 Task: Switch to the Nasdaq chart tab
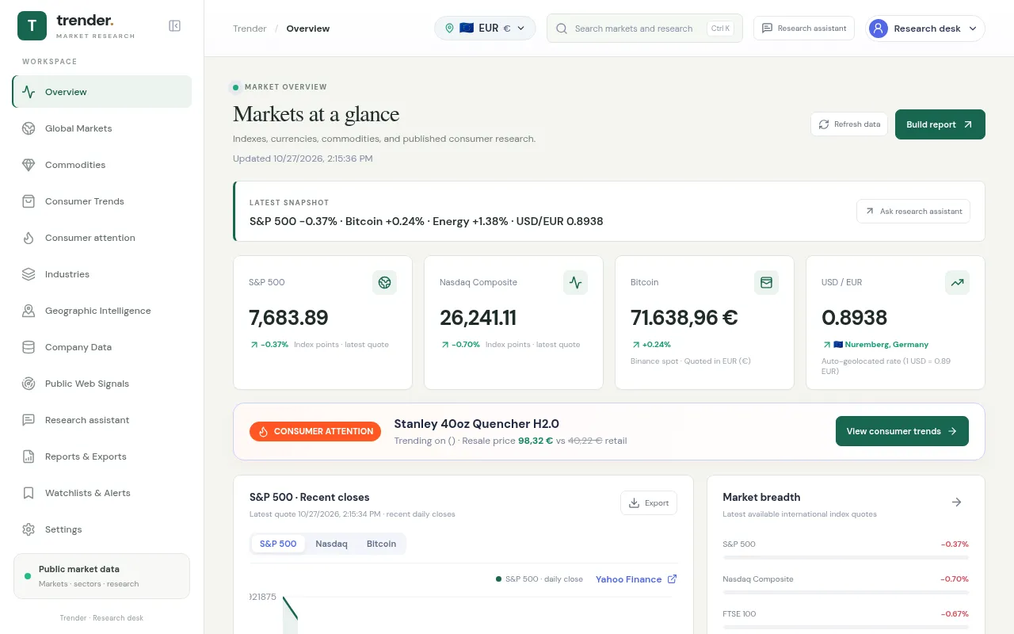pos(331,544)
